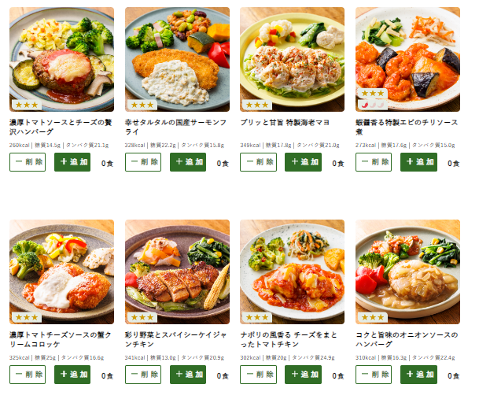Add the エビのチリソース煮 meal
This screenshot has height=399, width=479.
418,162
